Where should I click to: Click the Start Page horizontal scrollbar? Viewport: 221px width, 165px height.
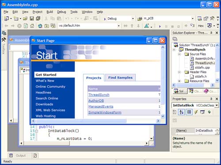tap(95, 121)
